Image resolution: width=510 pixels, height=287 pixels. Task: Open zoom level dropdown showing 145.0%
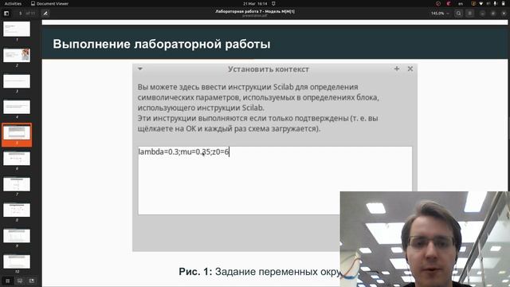tap(440, 14)
